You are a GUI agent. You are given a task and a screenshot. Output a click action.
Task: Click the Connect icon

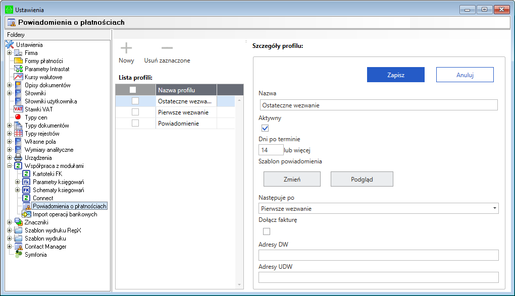[x=26, y=198]
